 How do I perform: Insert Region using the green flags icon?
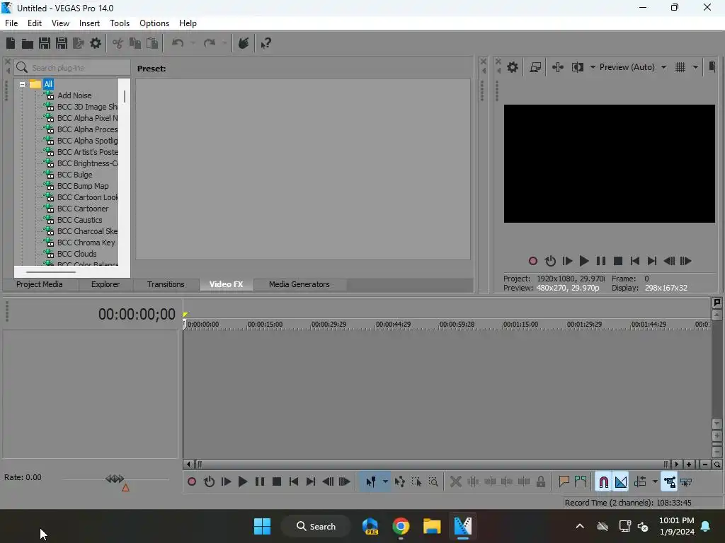(x=581, y=482)
